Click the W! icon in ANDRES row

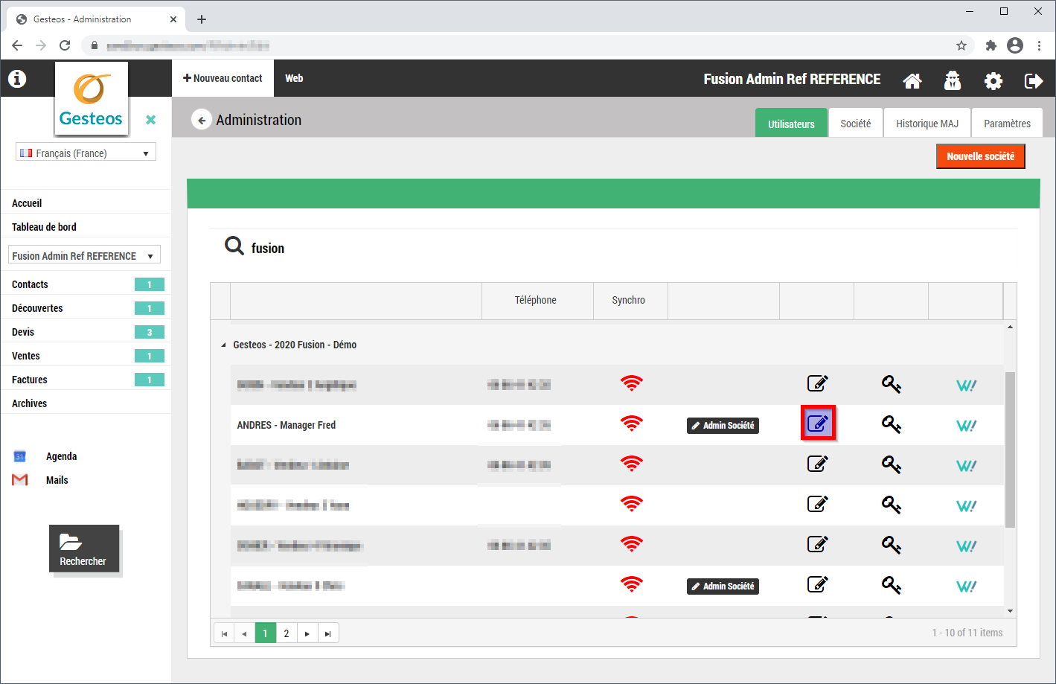tap(966, 426)
